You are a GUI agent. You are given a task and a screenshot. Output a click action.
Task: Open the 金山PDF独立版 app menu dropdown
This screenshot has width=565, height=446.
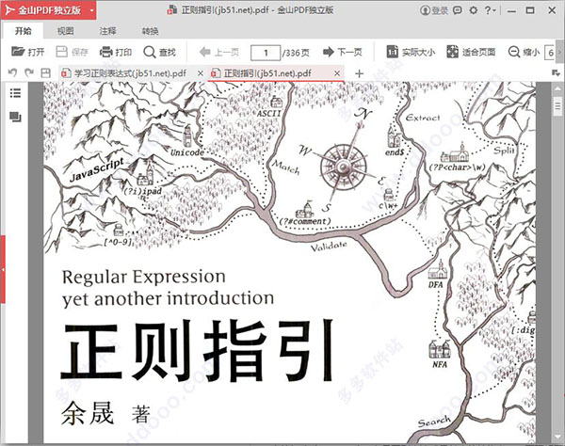coord(92,10)
